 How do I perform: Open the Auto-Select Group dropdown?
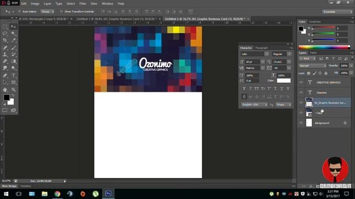click(47, 12)
